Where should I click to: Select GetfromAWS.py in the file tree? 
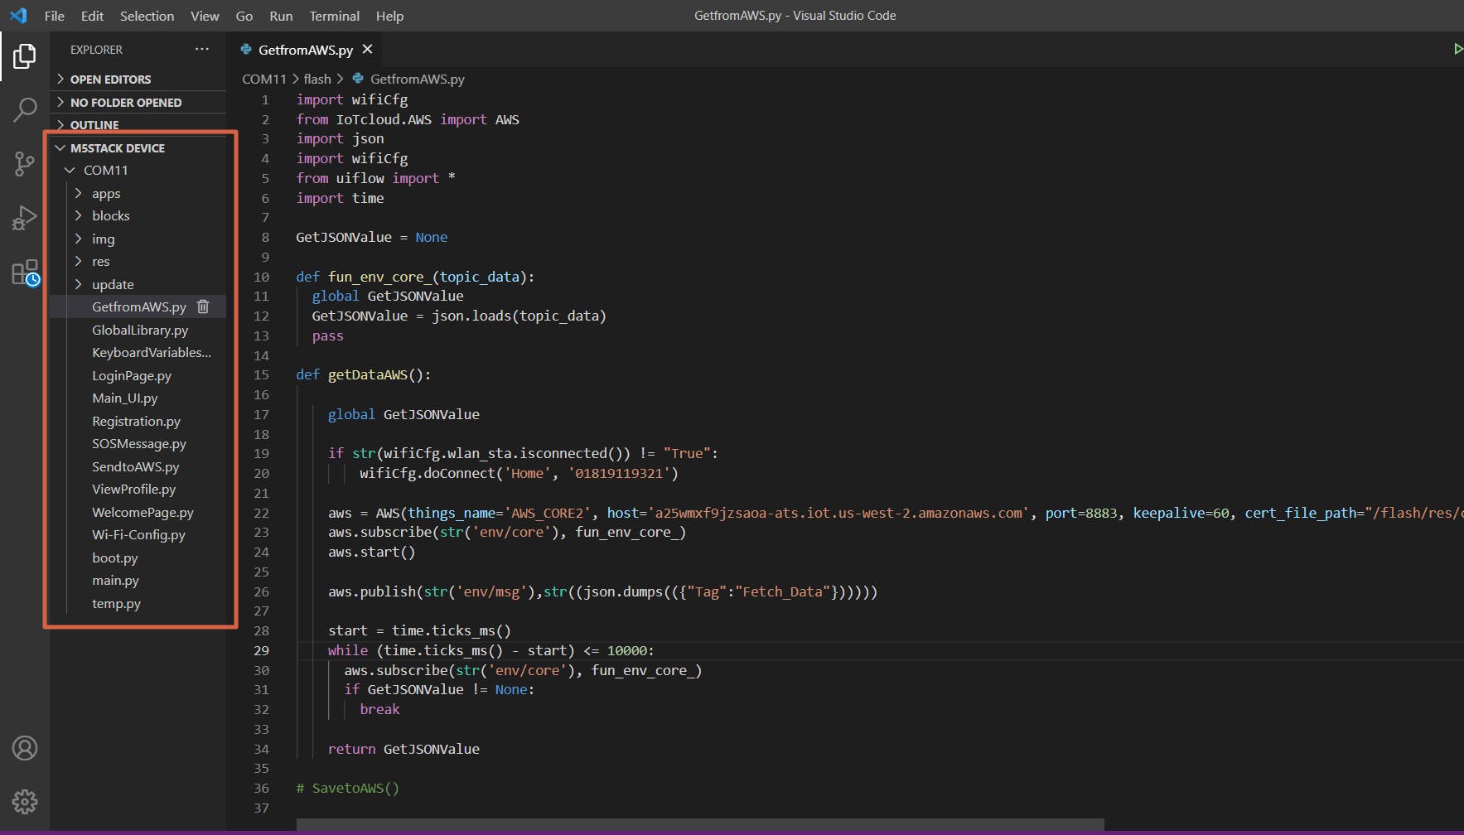(139, 307)
